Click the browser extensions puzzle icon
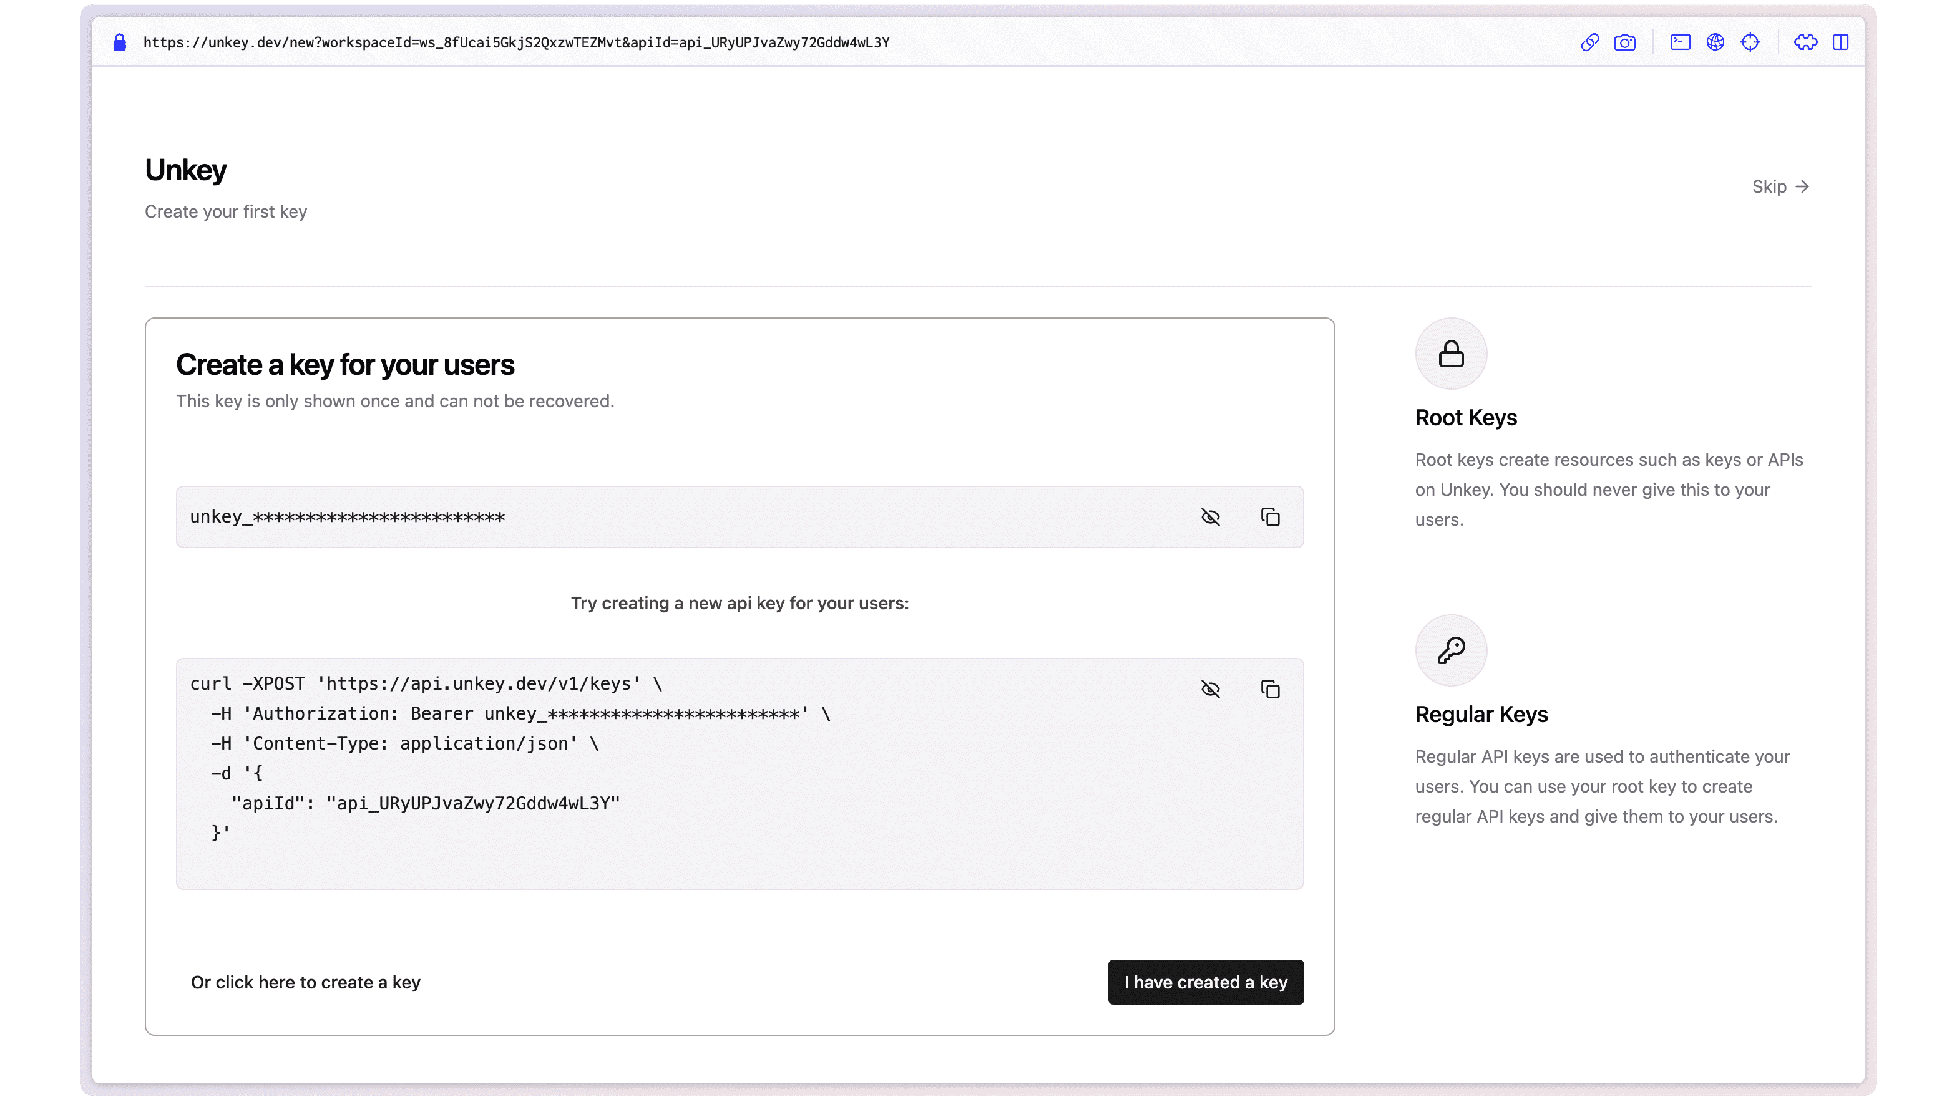 point(1805,42)
